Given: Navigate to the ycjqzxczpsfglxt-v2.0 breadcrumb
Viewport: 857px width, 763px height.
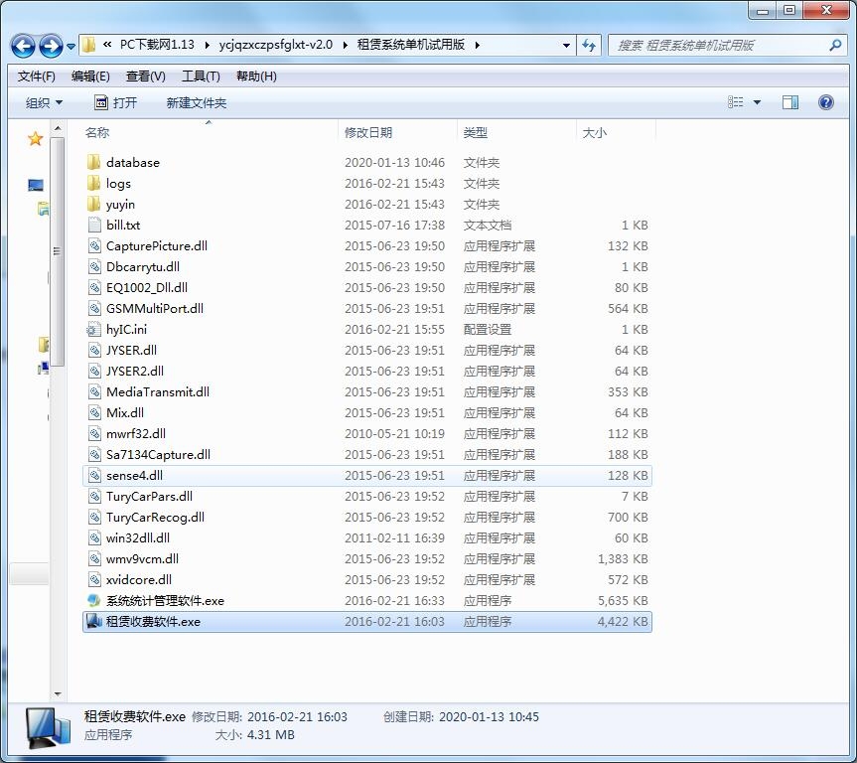Looking at the screenshot, I should click(275, 45).
